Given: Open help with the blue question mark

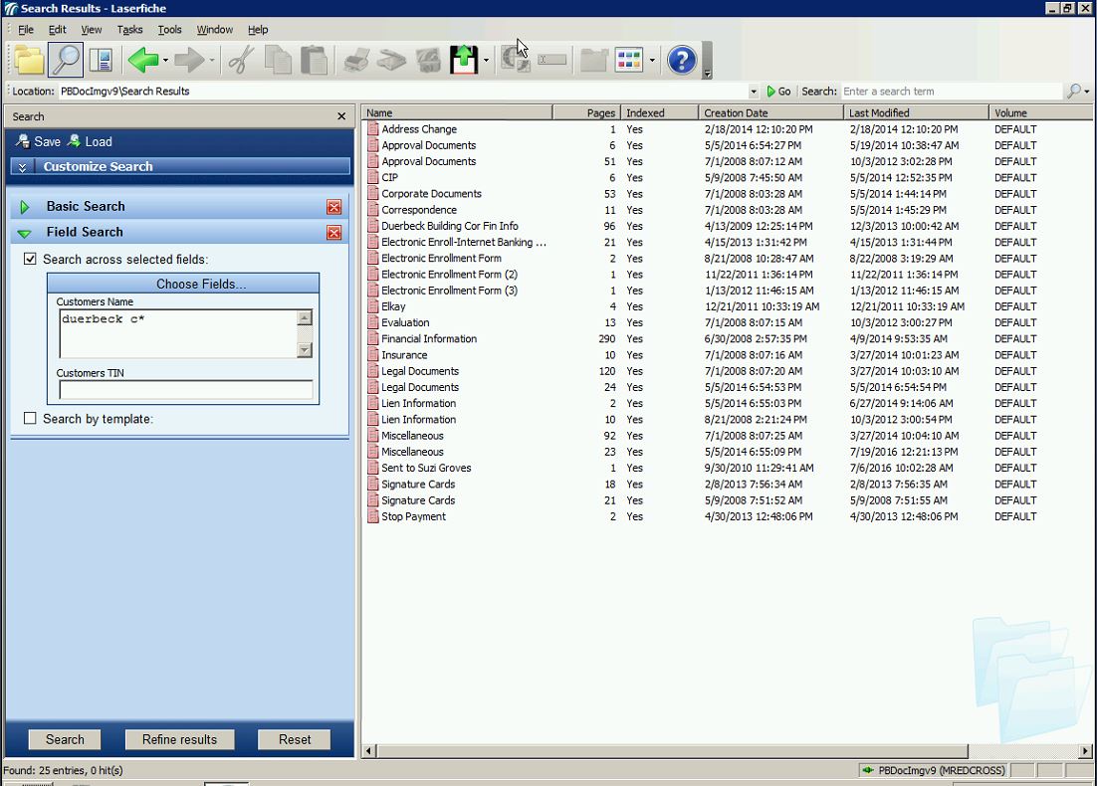Looking at the screenshot, I should pos(682,61).
